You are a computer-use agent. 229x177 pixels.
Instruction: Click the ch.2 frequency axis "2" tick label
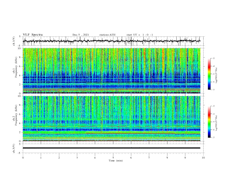21,132
